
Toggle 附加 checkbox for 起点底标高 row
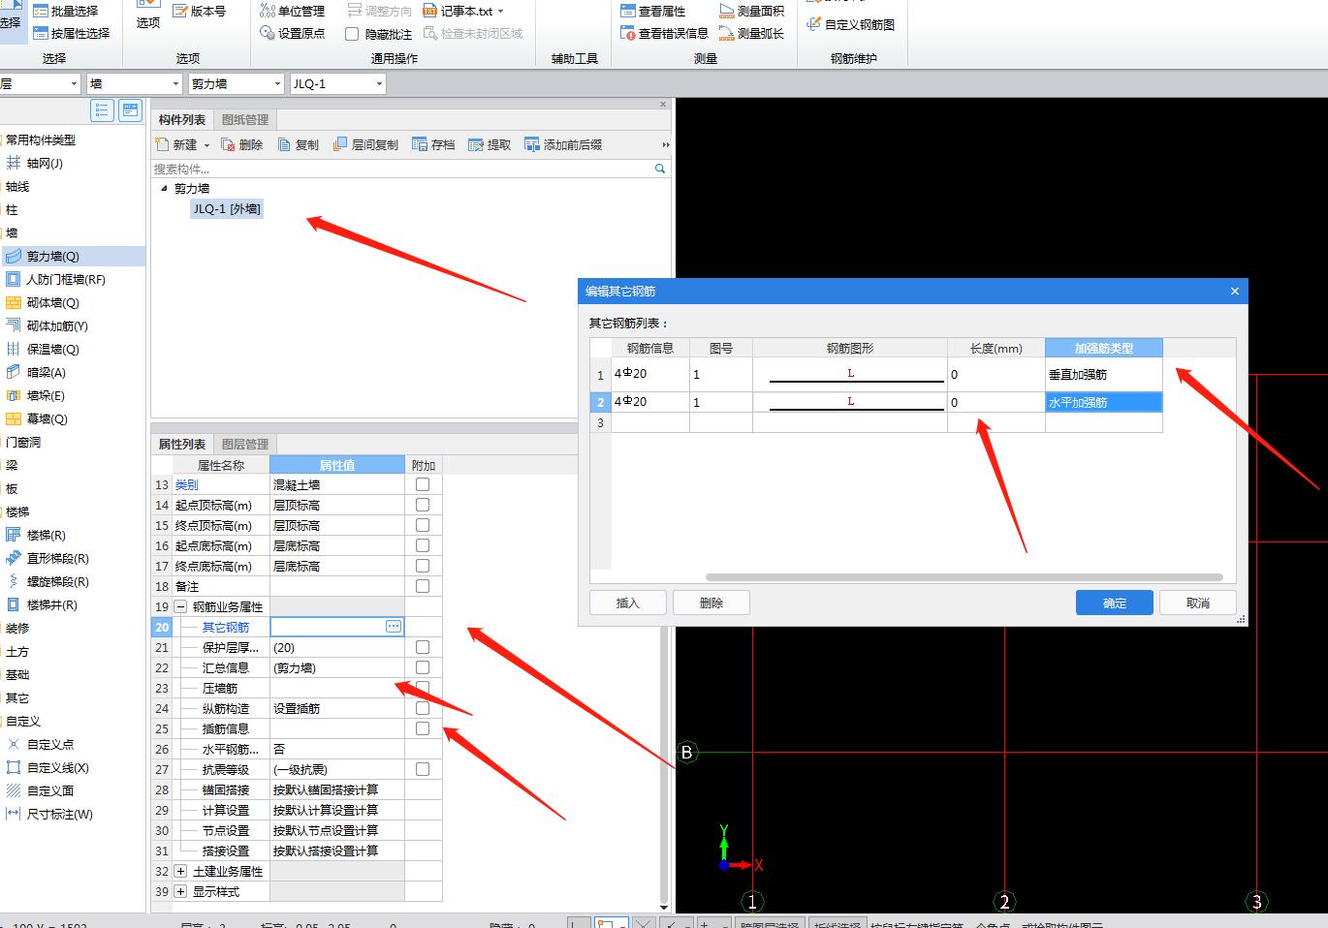tap(423, 545)
